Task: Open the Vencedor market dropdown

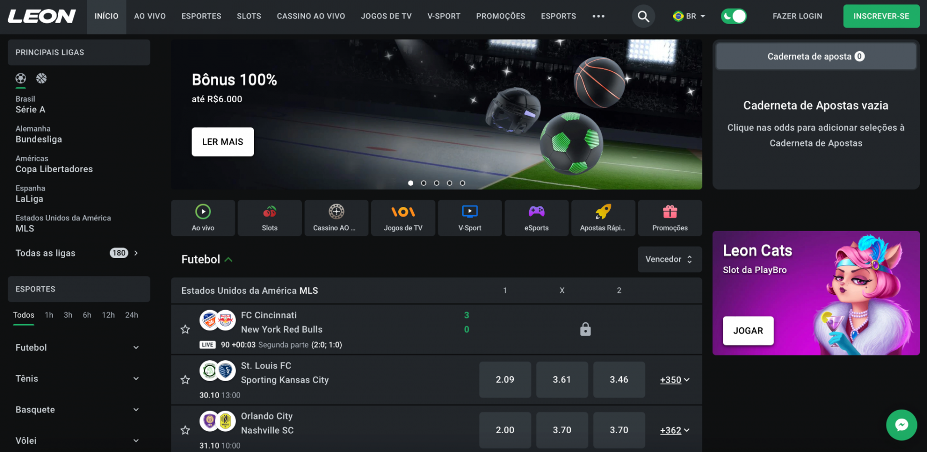Action: point(669,260)
